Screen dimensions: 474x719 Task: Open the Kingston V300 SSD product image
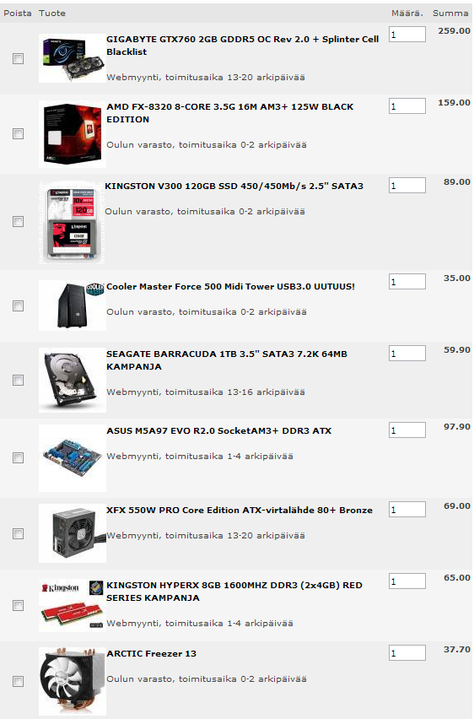(72, 223)
